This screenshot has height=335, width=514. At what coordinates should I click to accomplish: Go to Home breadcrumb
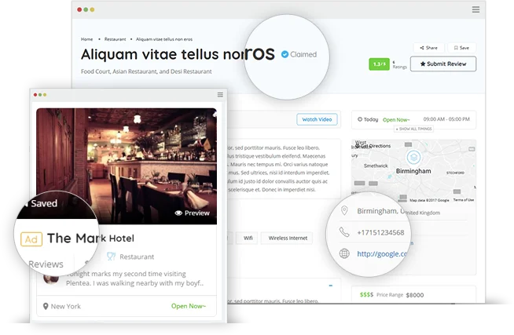(87, 39)
